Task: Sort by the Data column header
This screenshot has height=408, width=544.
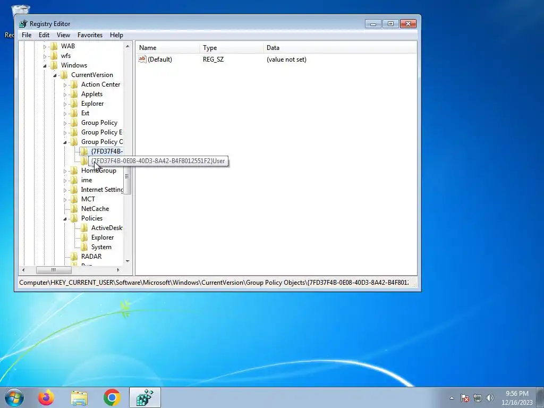Action: pyautogui.click(x=340, y=47)
